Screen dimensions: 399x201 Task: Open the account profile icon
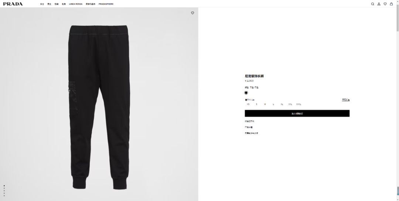pyautogui.click(x=379, y=4)
